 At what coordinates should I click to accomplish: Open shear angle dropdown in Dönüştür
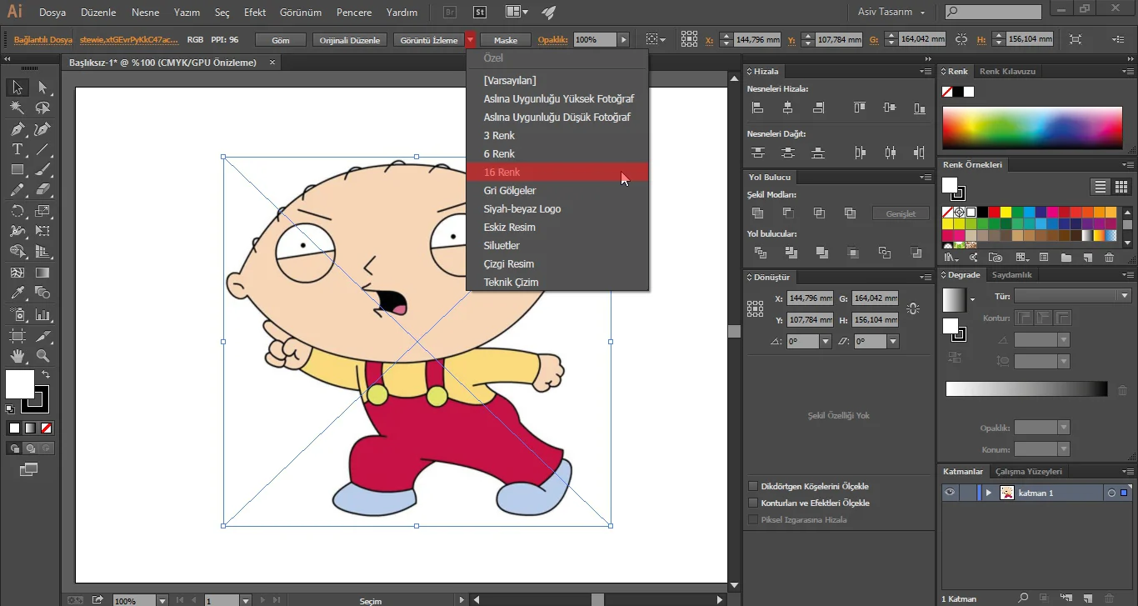tap(893, 341)
